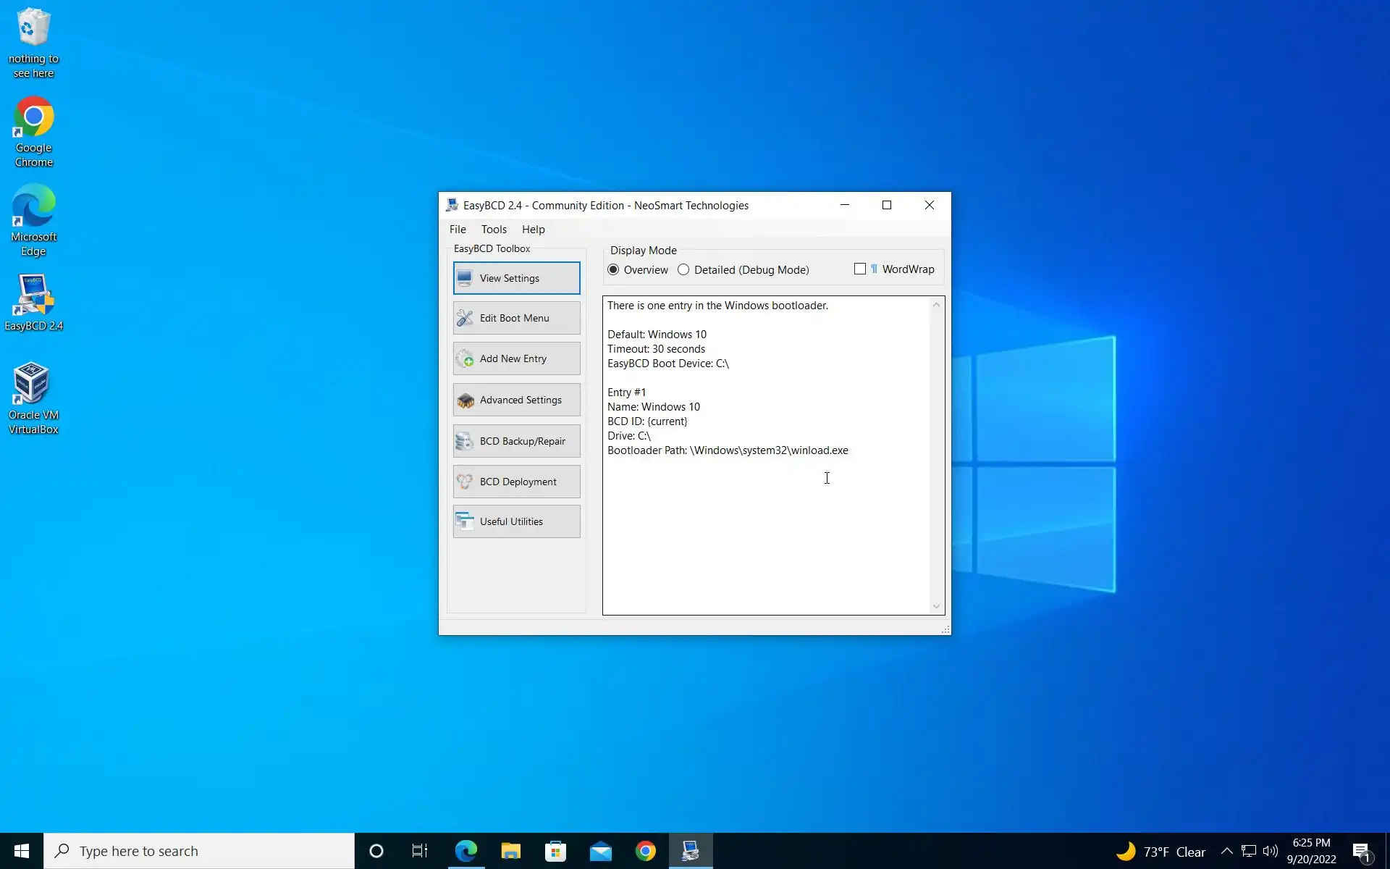Open the Tools menu
Screen dimensions: 1390x869
click(494, 230)
